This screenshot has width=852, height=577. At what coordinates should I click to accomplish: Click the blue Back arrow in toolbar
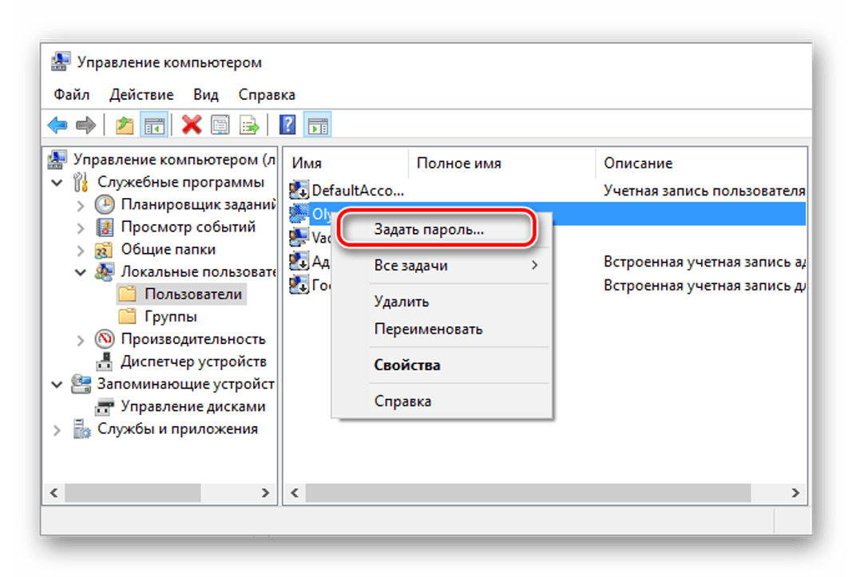57,124
